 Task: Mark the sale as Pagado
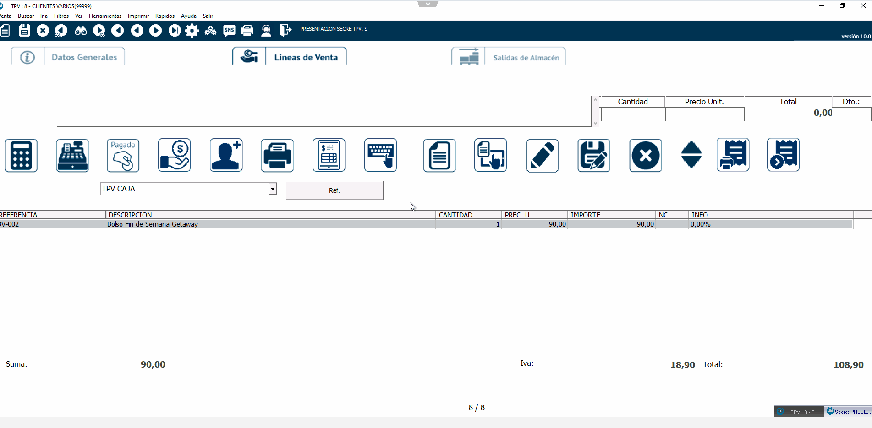coord(123,156)
